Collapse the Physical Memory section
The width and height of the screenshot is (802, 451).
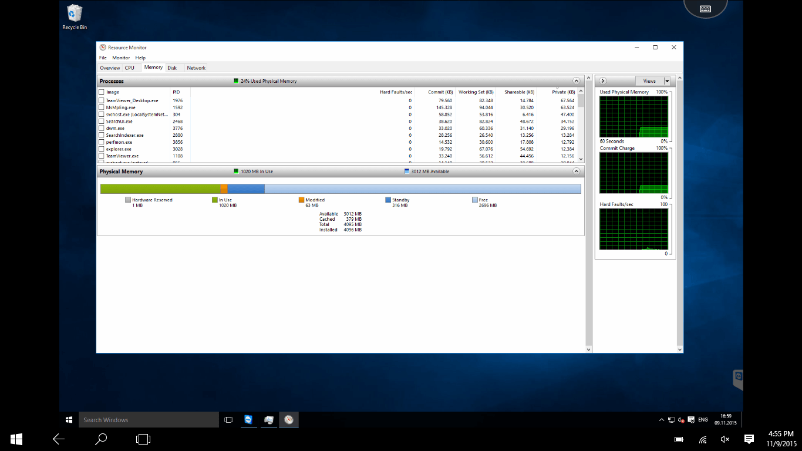577,171
